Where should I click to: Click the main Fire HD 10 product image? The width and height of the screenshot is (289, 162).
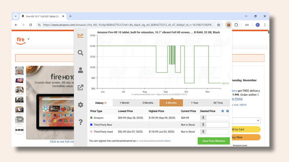coord(50,103)
